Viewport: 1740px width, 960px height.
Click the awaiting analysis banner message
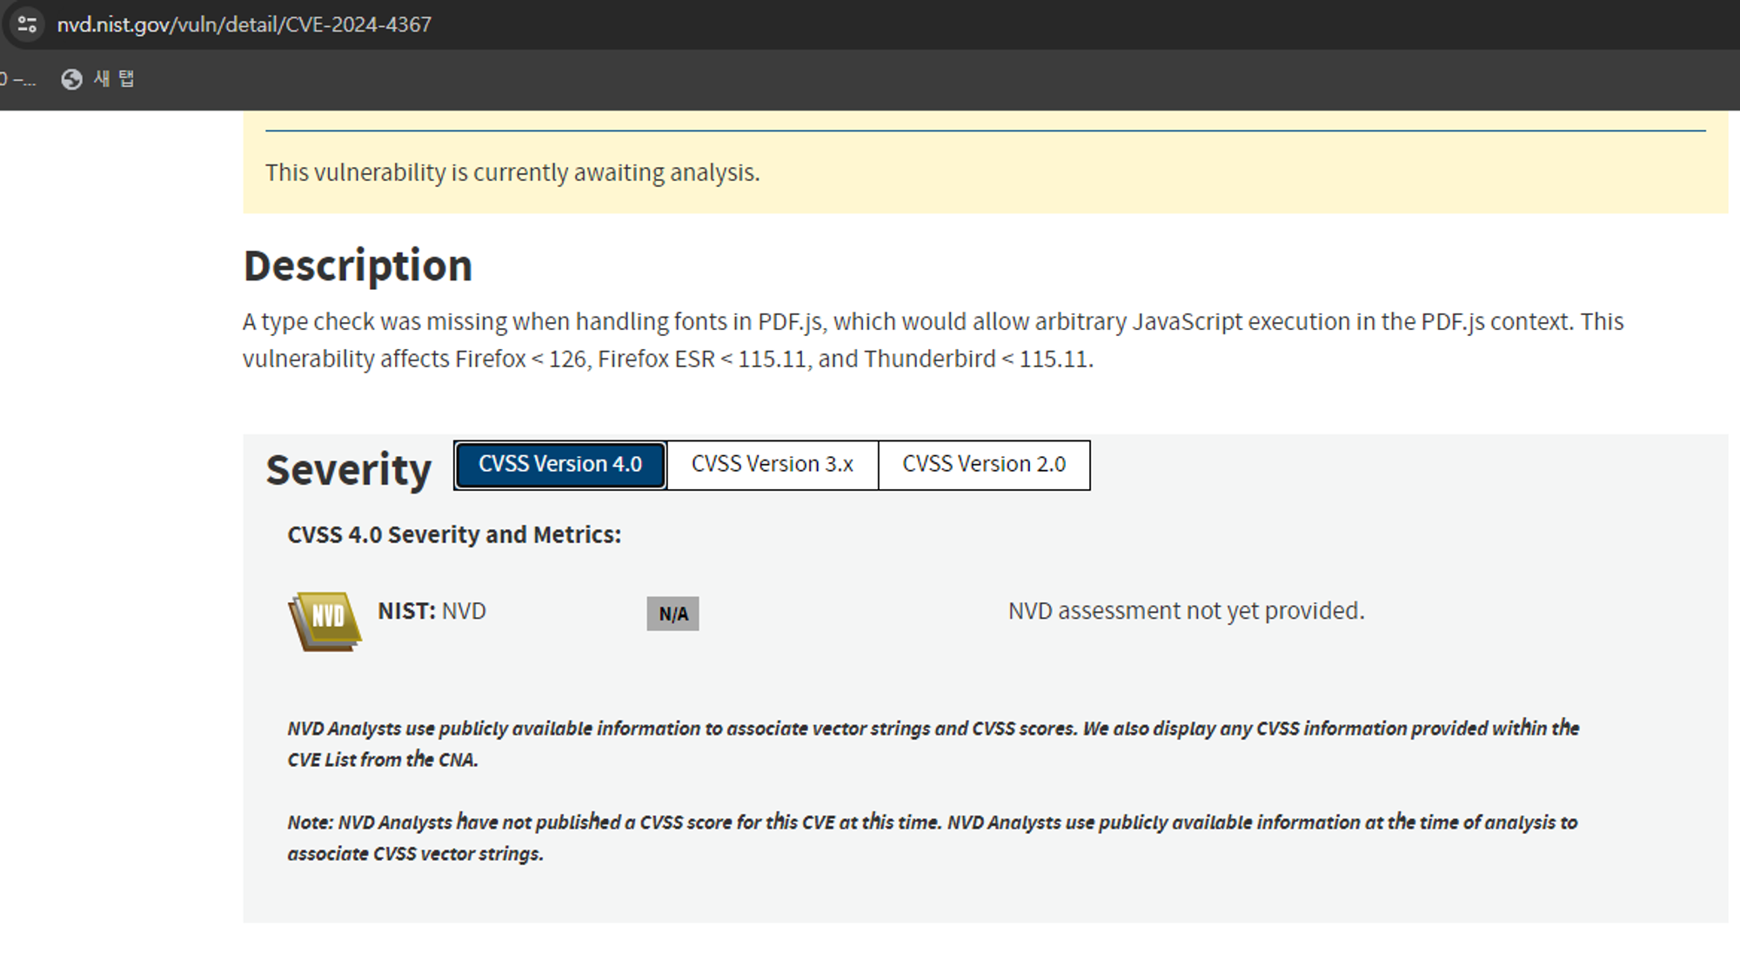[x=512, y=172]
